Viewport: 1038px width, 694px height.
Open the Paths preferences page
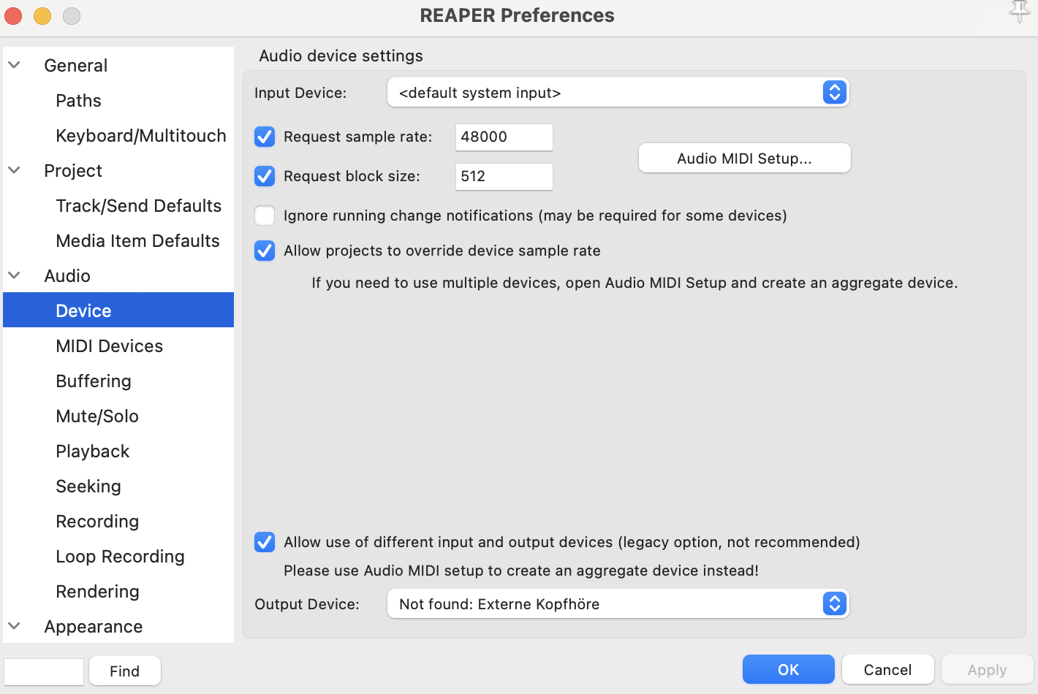pos(79,100)
